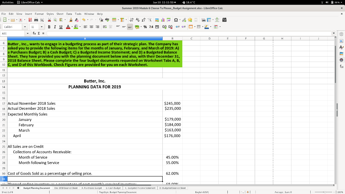Image resolution: width=345 pixels, height=194 pixels.
Task: Expand the font size dropdown
Action: pos(42,27)
